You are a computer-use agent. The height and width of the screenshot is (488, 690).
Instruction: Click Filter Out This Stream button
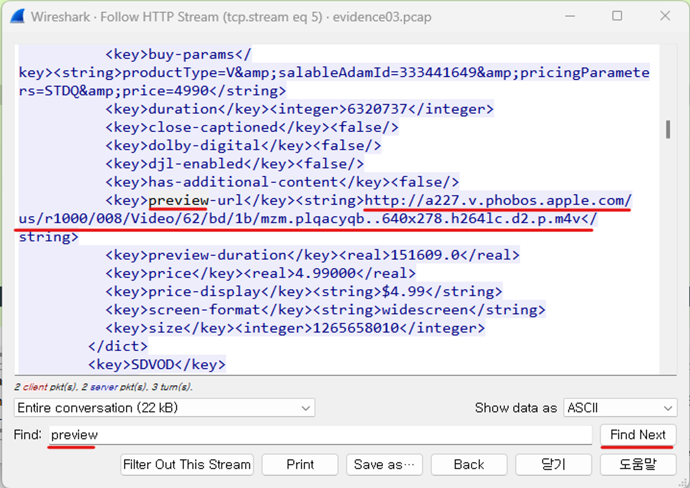pos(187,465)
